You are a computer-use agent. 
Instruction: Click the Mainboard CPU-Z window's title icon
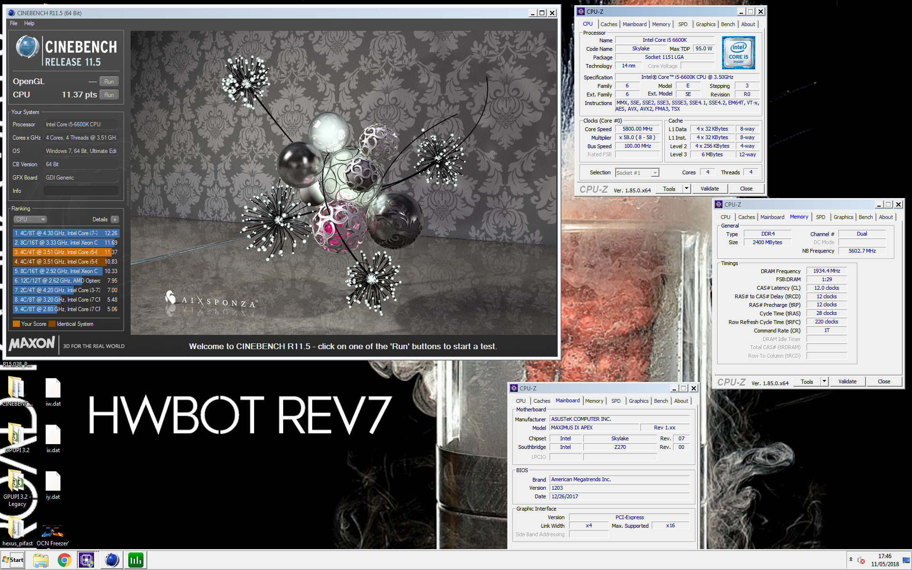tap(514, 388)
